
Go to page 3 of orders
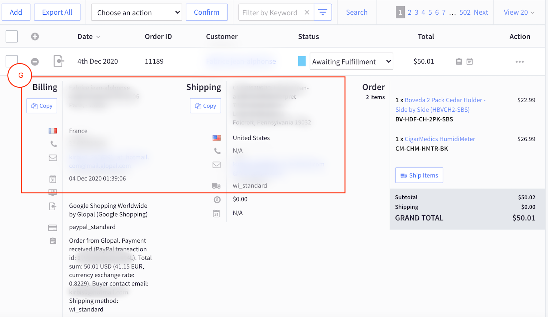tap(416, 12)
